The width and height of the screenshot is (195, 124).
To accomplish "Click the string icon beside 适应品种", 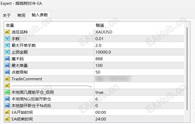I will click(7, 32).
